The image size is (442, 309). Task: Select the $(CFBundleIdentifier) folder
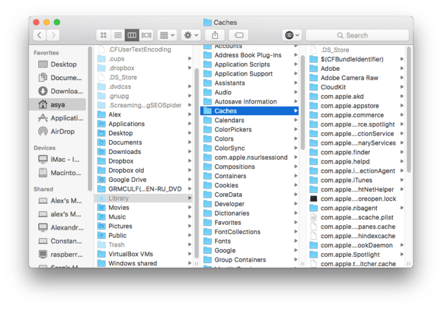point(356,59)
